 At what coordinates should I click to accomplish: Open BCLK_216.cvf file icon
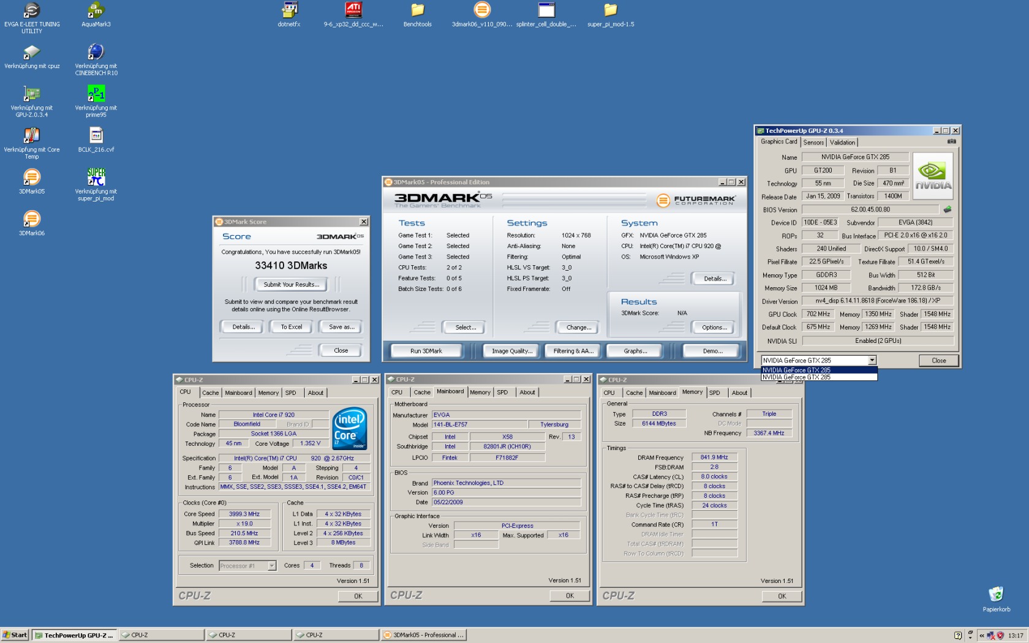(x=96, y=135)
